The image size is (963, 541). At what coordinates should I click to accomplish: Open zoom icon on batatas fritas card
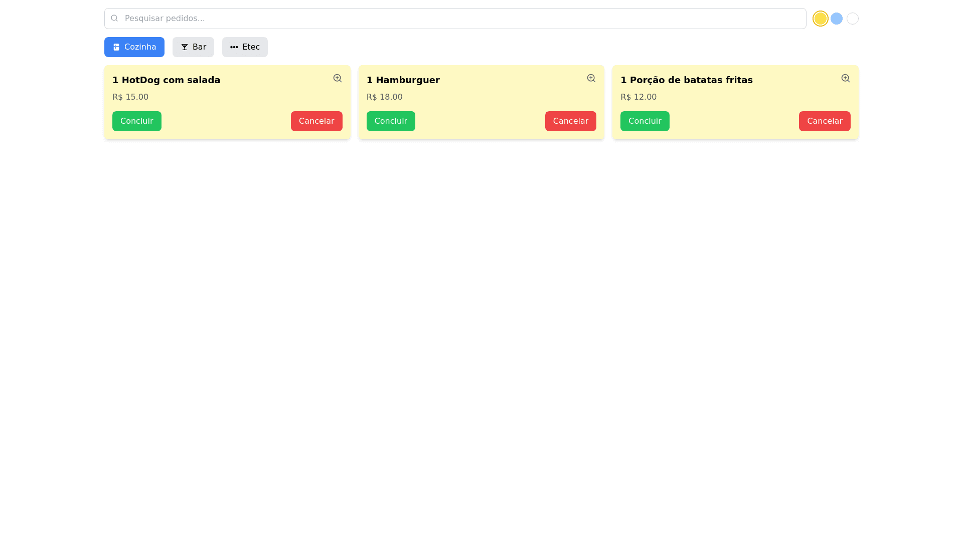[845, 78]
